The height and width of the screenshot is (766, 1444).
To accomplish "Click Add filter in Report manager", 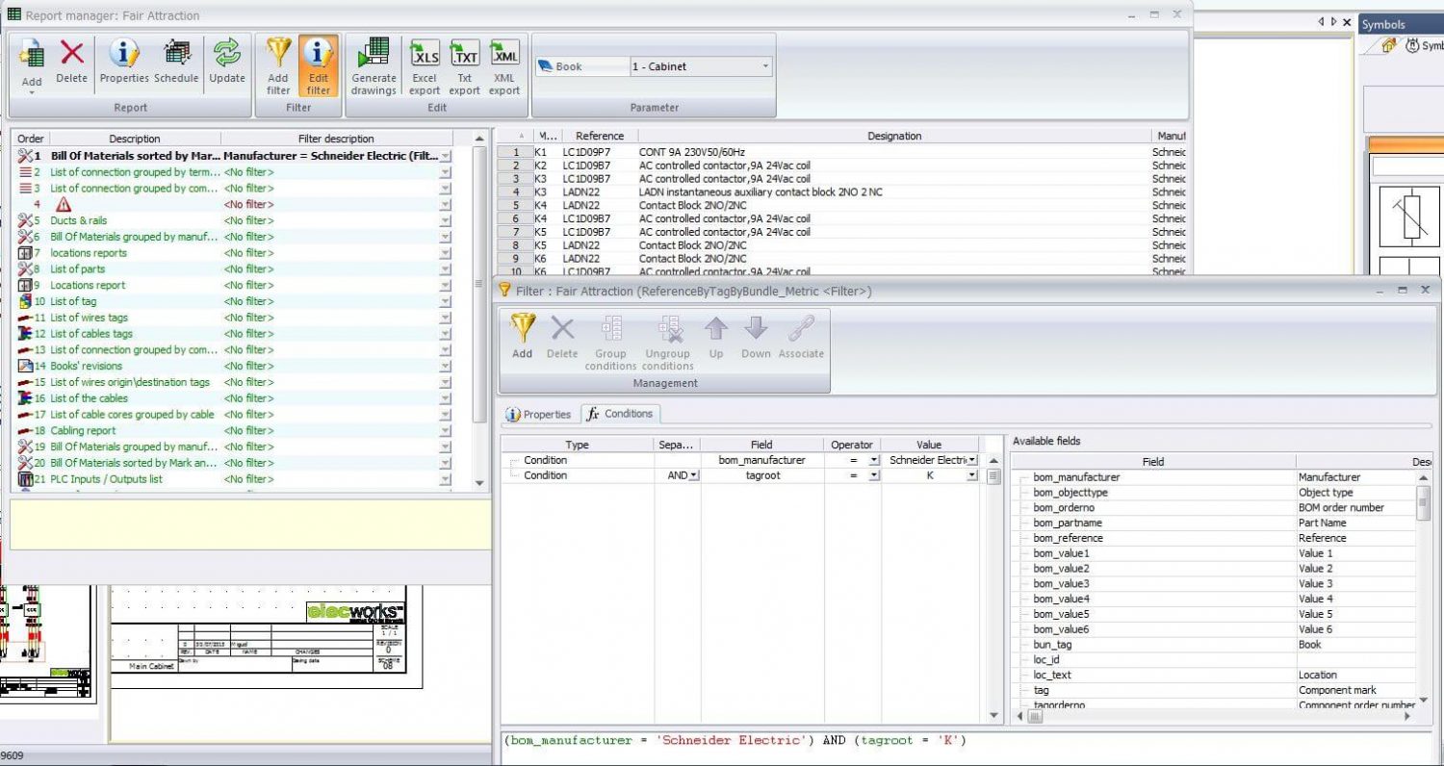I will (x=278, y=66).
